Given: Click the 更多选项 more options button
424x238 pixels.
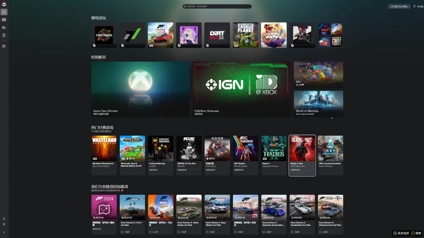Looking at the screenshot, I should tap(401, 233).
